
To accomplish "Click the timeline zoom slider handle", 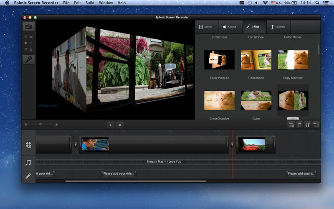I will [40, 124].
